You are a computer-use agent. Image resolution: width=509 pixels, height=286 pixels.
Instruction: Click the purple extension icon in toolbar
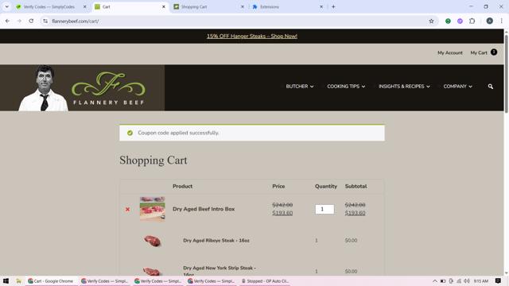pos(460,21)
